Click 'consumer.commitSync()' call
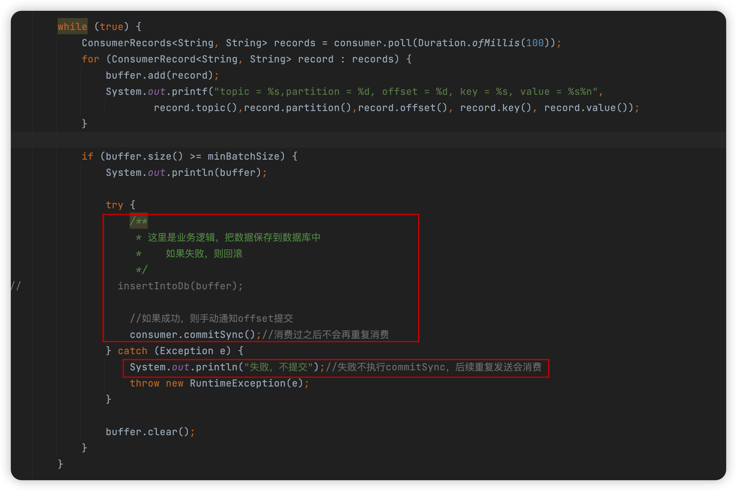The width and height of the screenshot is (737, 491). pos(193,335)
